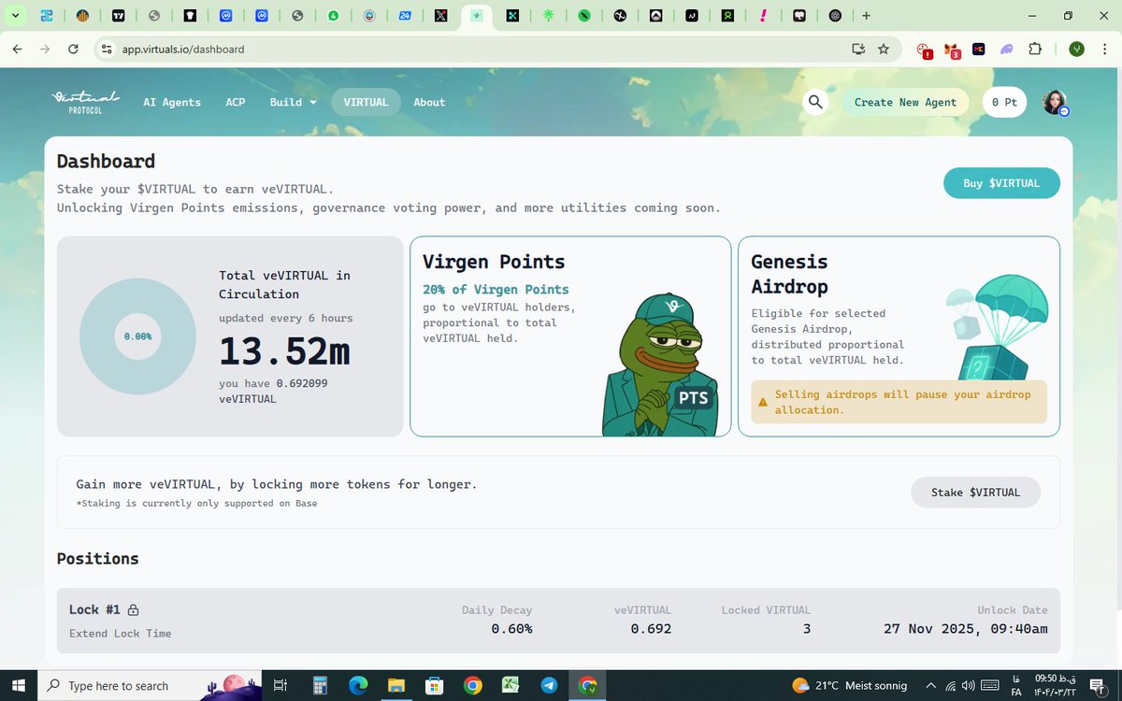
Task: Open AI Agents navigation item
Action: tap(172, 102)
